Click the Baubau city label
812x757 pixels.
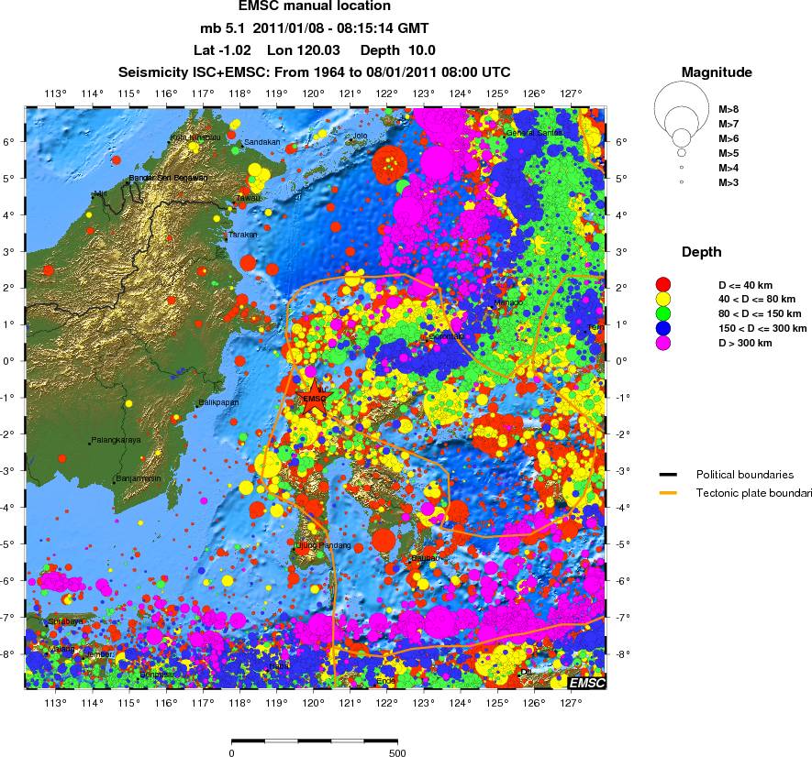point(425,558)
